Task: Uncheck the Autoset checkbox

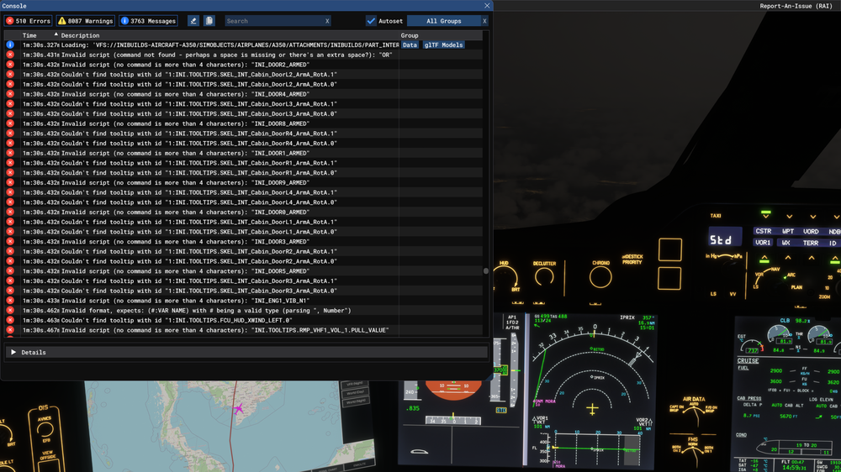Action: click(x=371, y=21)
